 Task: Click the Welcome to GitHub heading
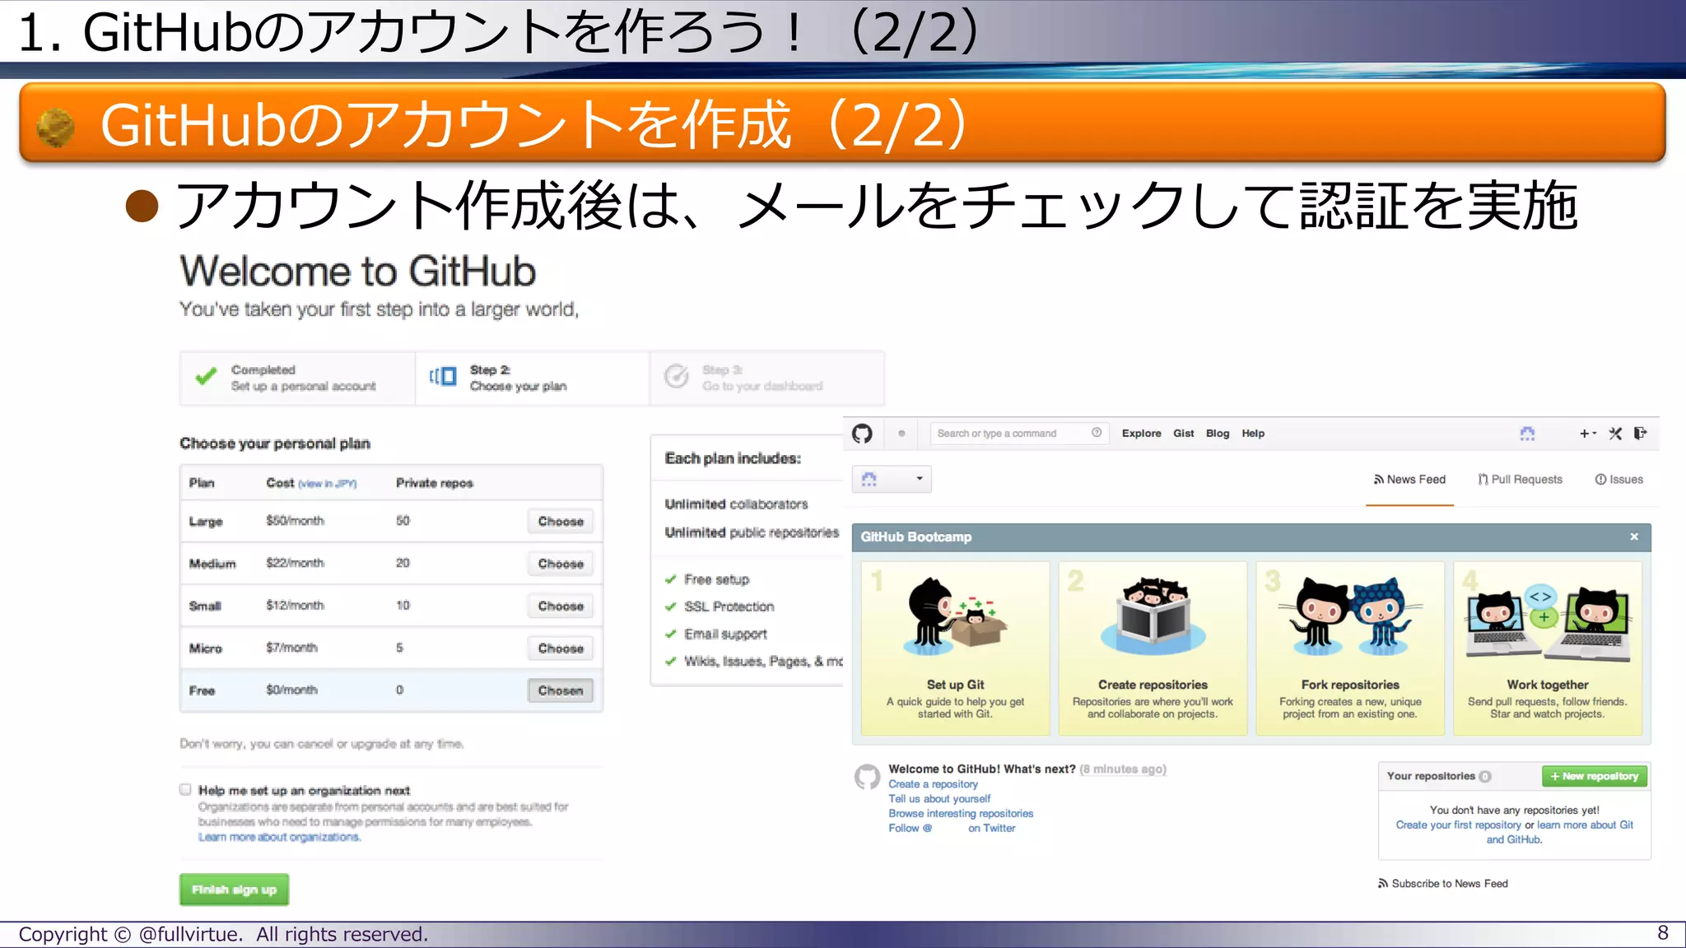tap(357, 272)
